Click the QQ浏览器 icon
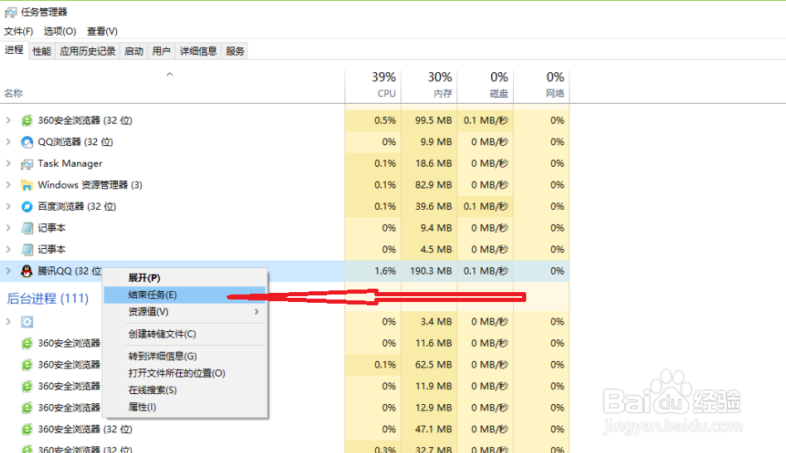This screenshot has width=786, height=453. pos(27,142)
